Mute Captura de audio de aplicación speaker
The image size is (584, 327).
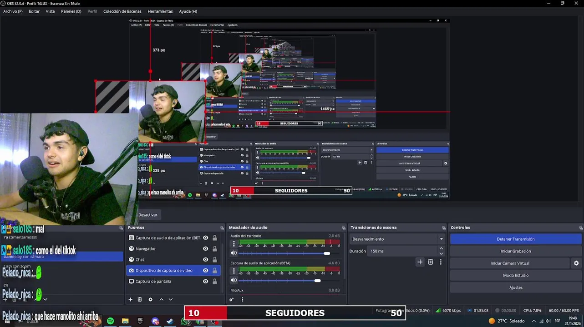[x=234, y=280]
